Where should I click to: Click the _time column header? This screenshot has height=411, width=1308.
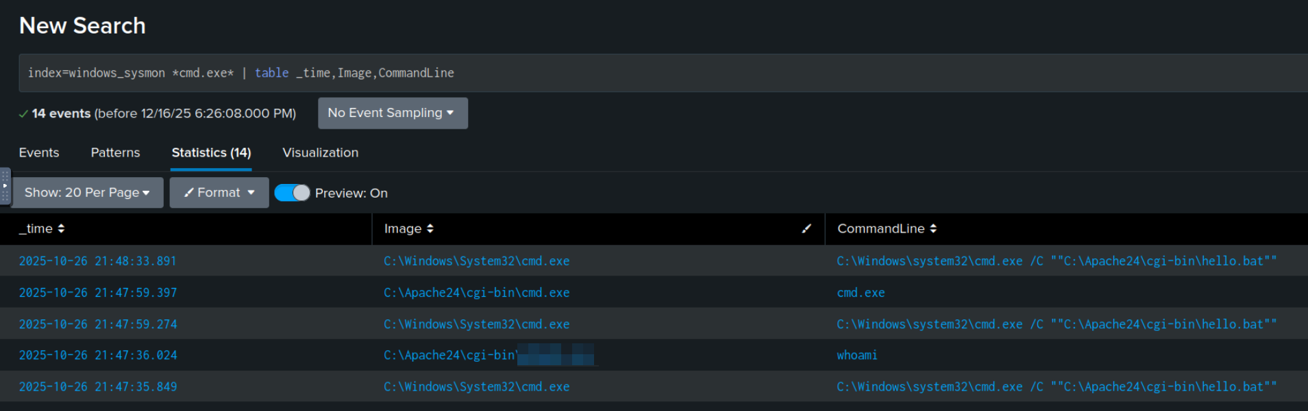(x=36, y=229)
